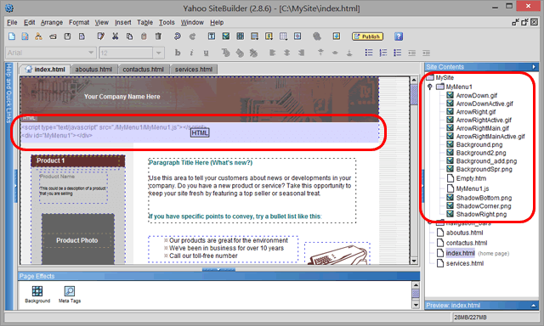
Task: Increase indent of the selected text
Action: [x=427, y=53]
